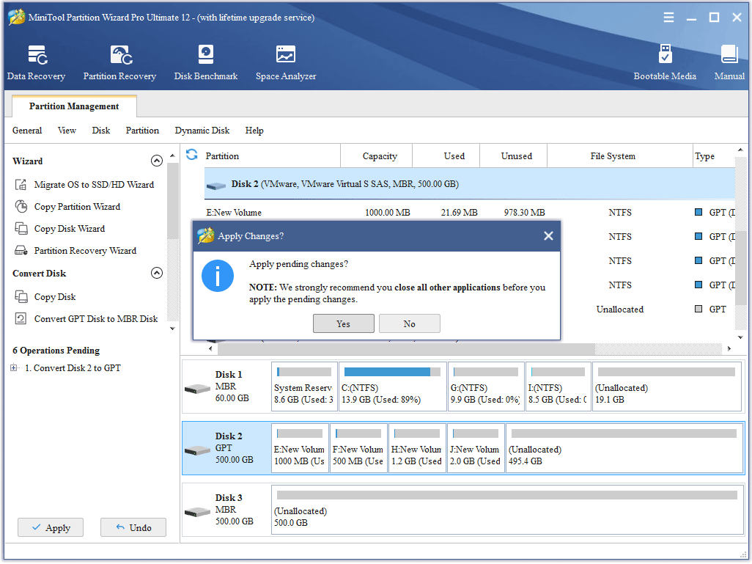Switch to the Partition Management tab
Screen dimensions: 752x564
tap(73, 106)
